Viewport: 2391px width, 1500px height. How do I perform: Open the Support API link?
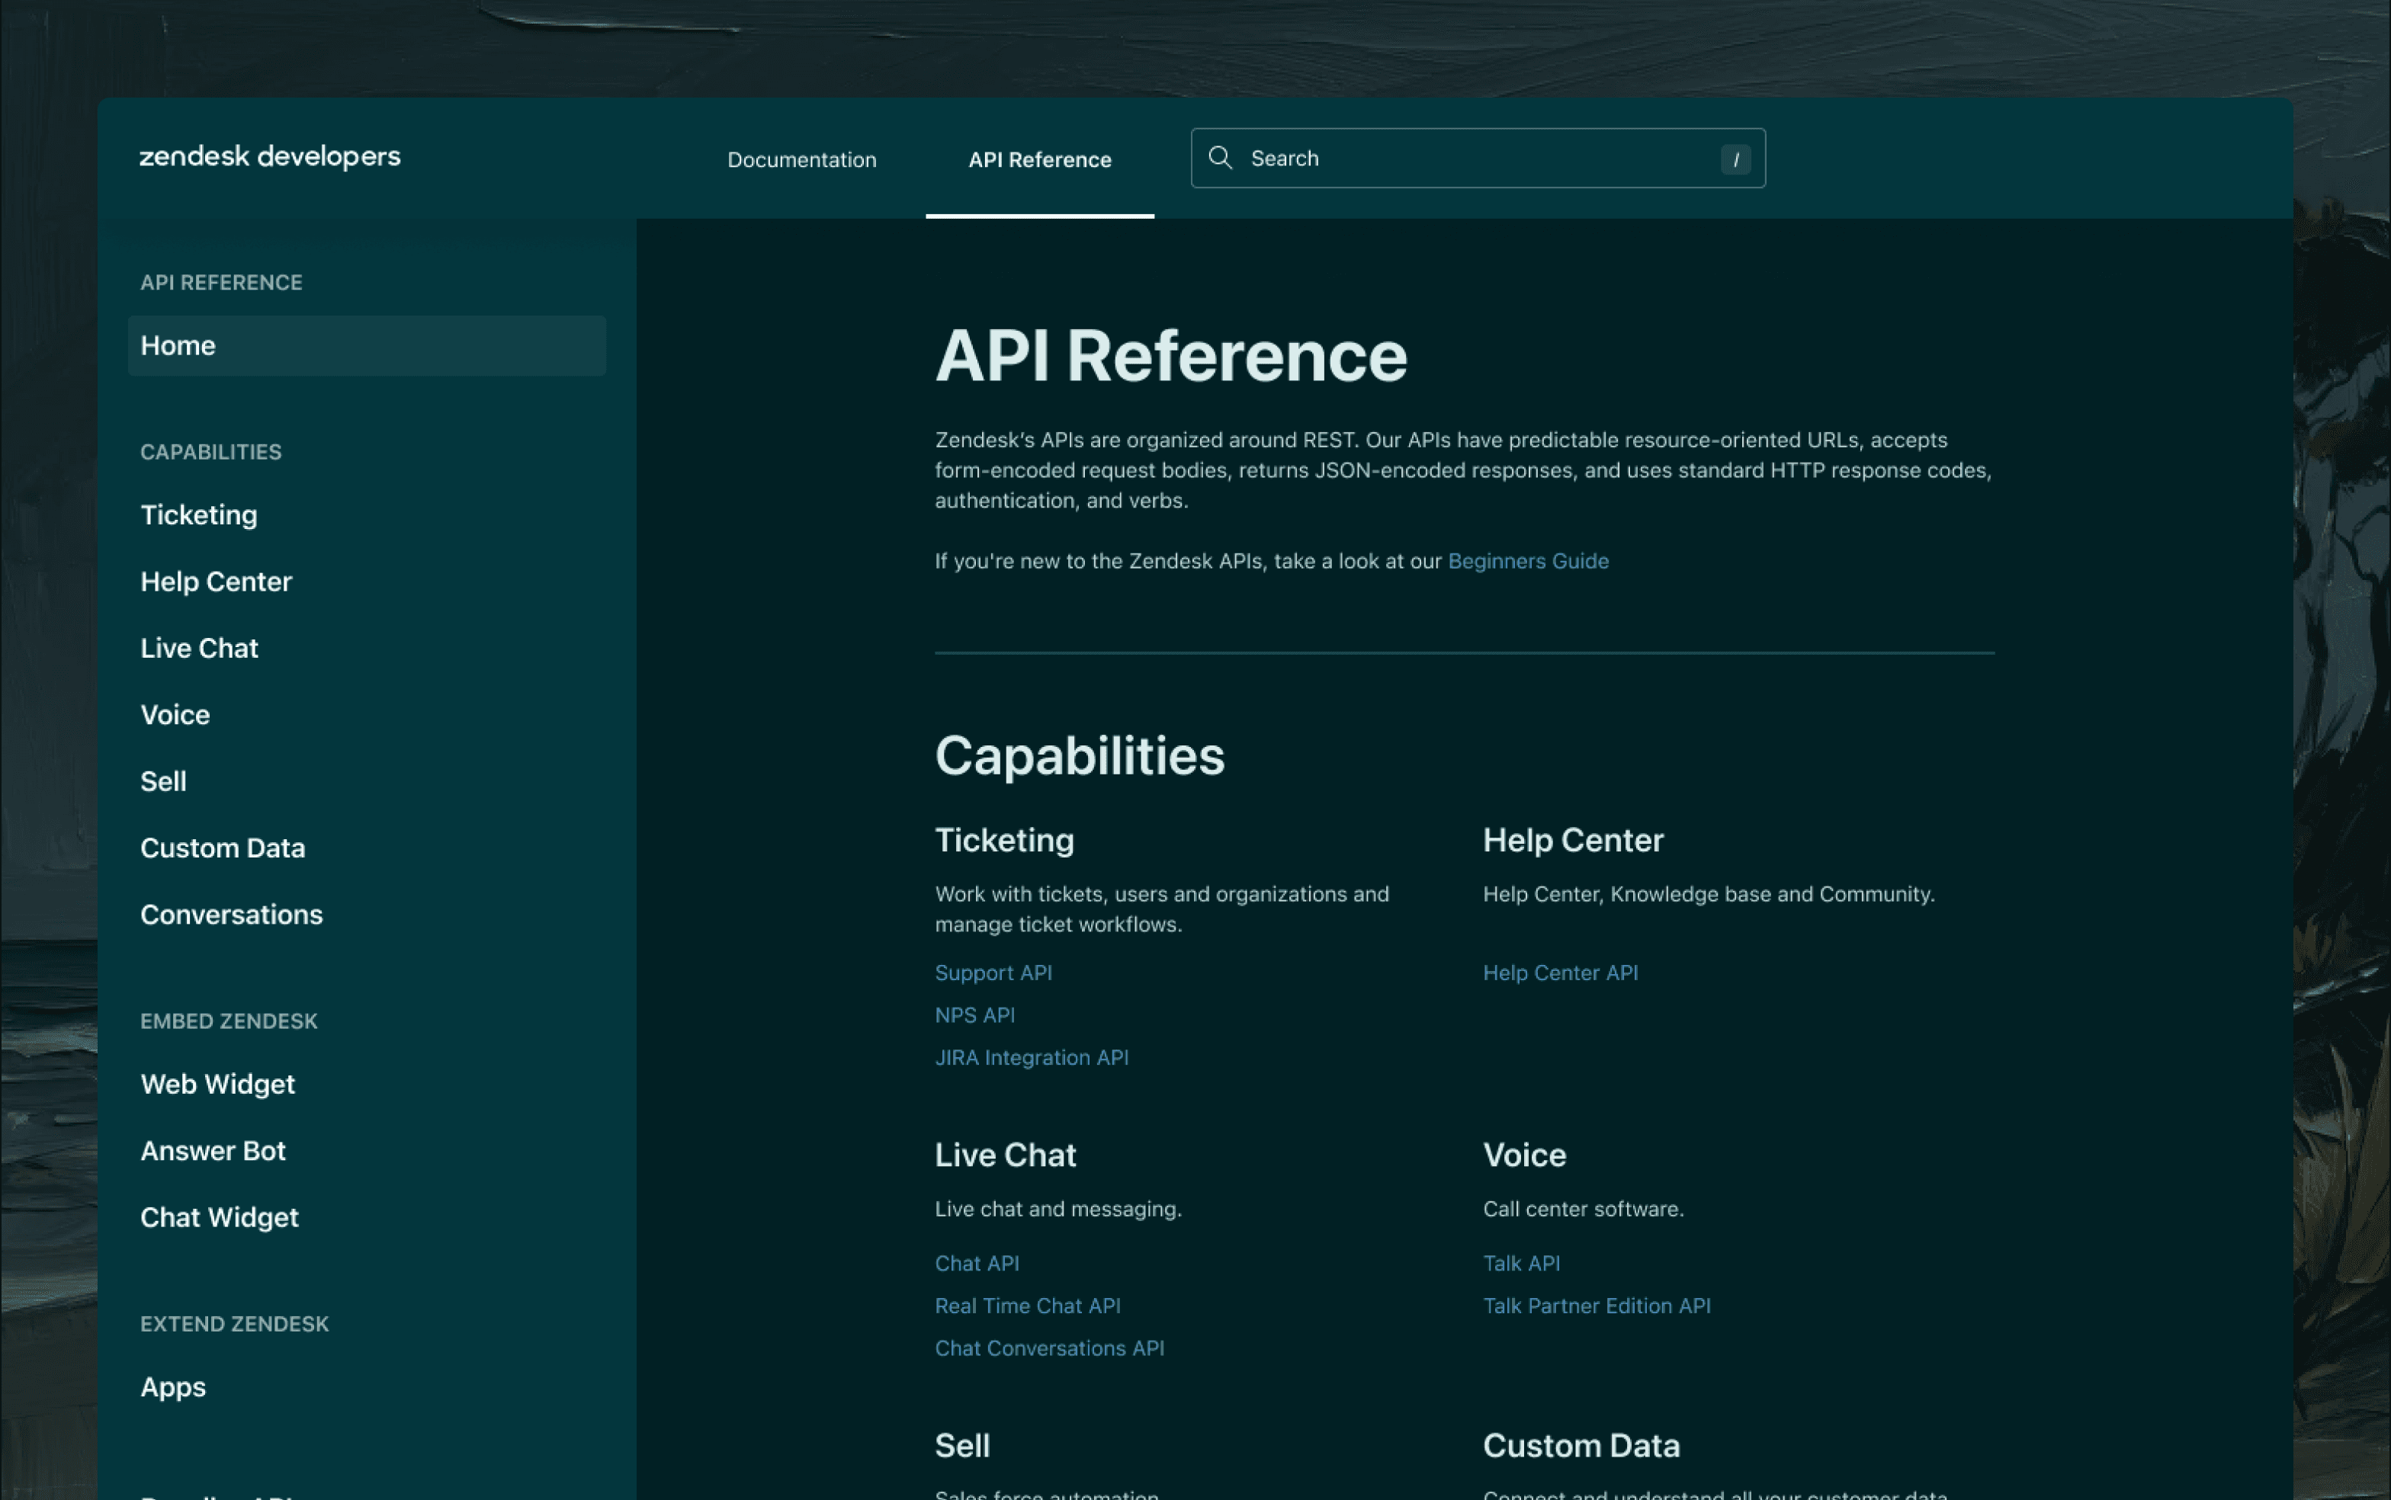[x=993, y=973]
